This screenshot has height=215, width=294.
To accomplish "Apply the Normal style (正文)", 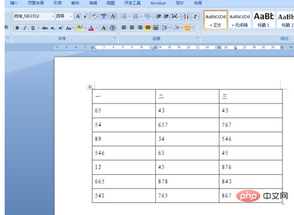I will click(216, 20).
